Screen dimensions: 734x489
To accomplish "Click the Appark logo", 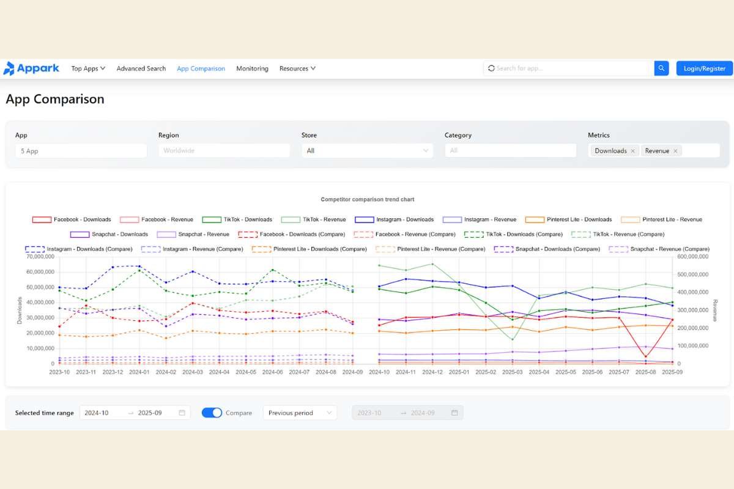I will 32,68.
